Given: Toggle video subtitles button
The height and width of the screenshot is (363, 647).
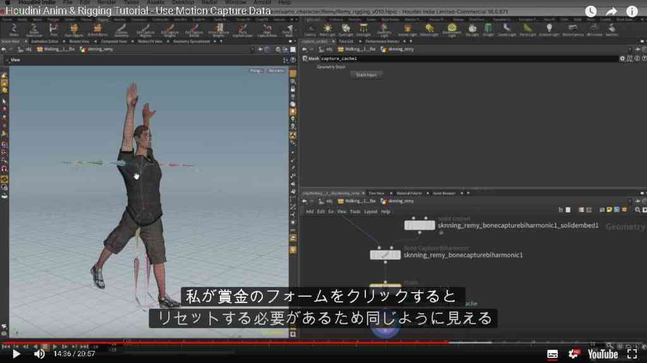Looking at the screenshot, I should point(552,354).
